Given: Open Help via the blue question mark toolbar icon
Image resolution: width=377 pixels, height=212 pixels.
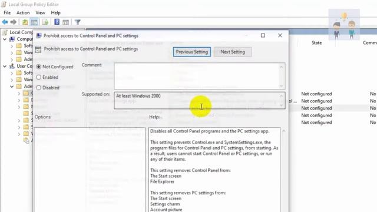Looking at the screenshot, I should coord(57,22).
